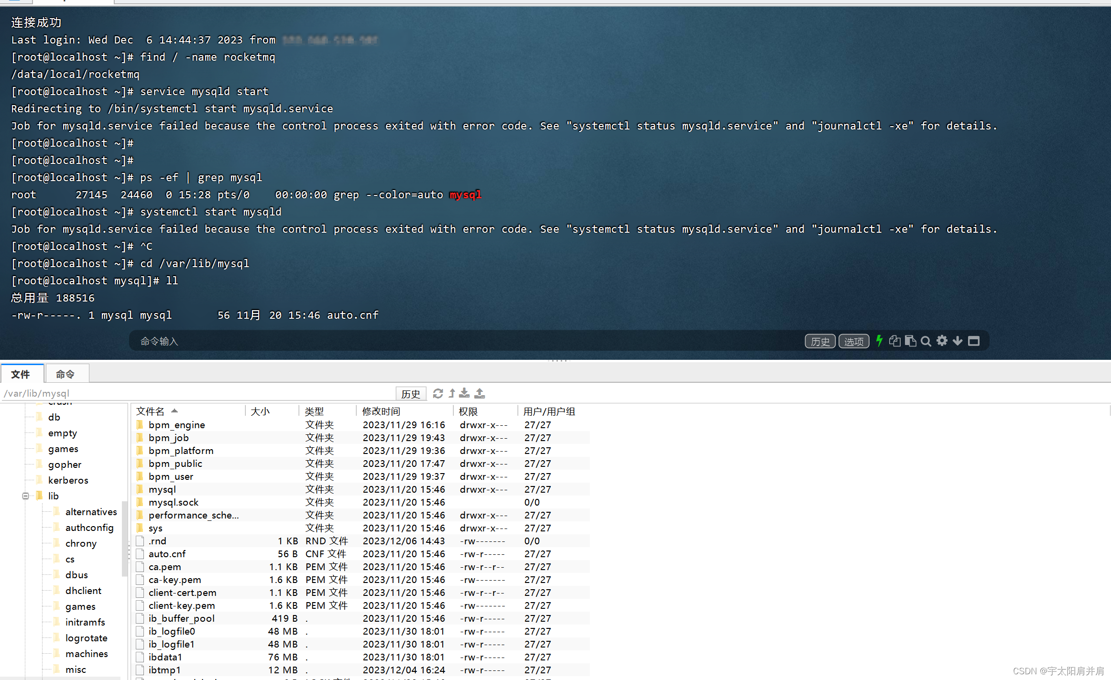Select the machines folder in tree
The height and width of the screenshot is (680, 1111).
(x=87, y=654)
